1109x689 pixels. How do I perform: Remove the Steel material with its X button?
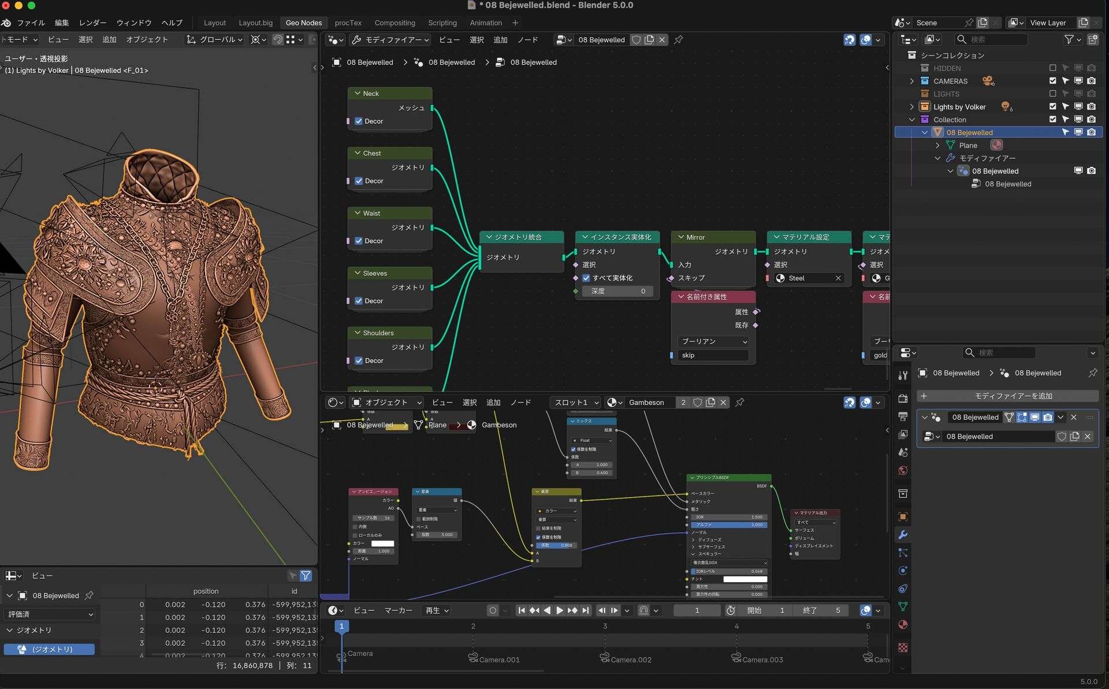point(838,278)
